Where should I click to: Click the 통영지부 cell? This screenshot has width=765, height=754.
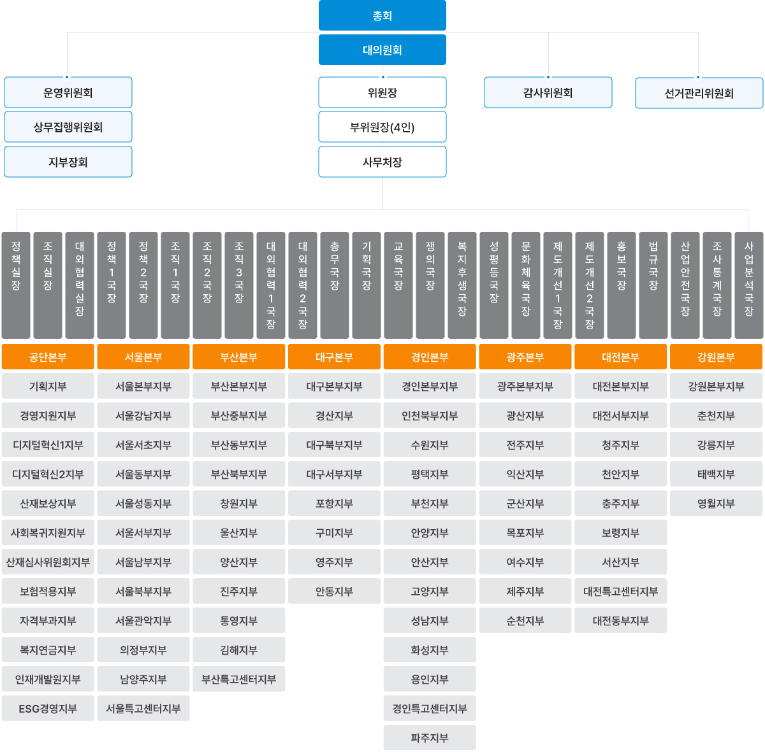pyautogui.click(x=239, y=621)
